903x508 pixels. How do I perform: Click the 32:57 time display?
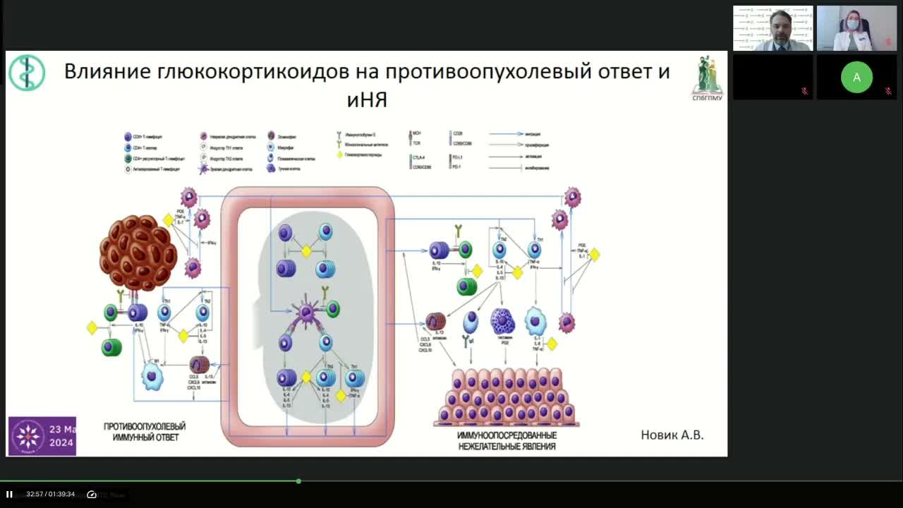[x=34, y=494]
